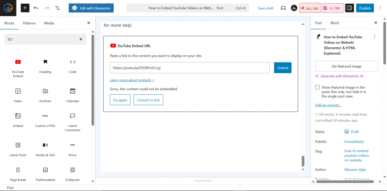Image resolution: width=387 pixels, height=191 pixels.
Task: Switch to the Patterns tab
Action: coord(29,23)
